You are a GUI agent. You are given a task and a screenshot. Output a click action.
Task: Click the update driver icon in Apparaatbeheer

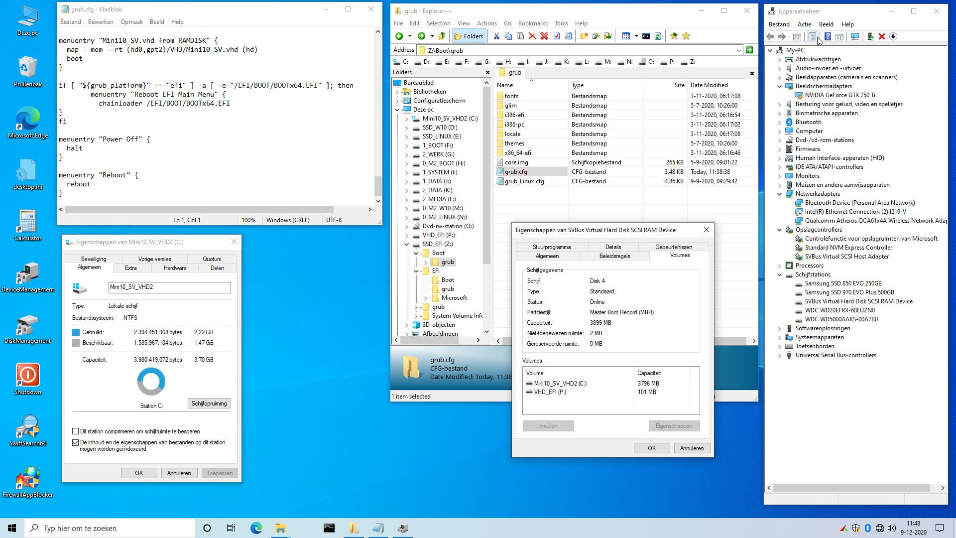click(870, 36)
